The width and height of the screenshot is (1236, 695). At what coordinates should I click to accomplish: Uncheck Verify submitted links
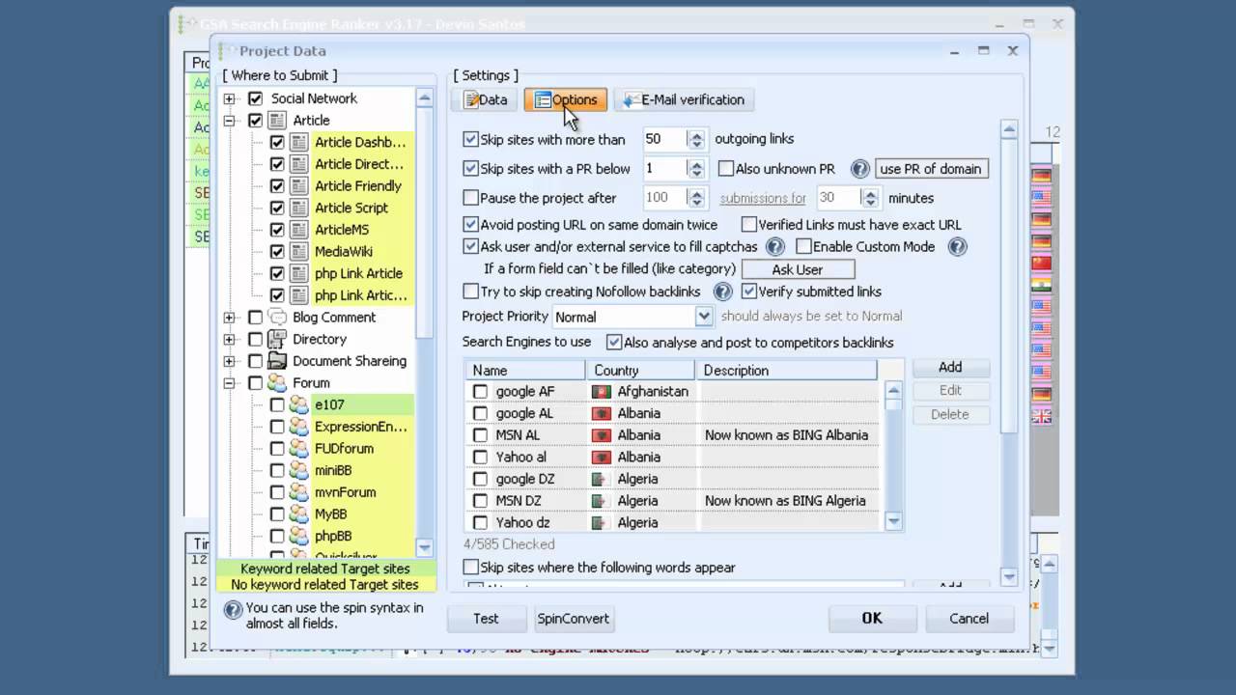749,292
